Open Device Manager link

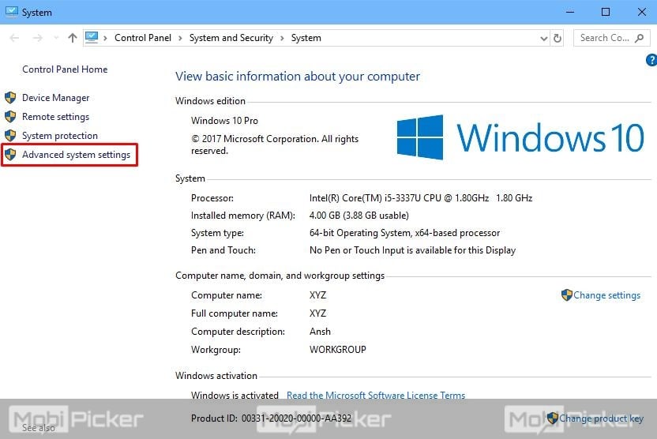tap(56, 98)
